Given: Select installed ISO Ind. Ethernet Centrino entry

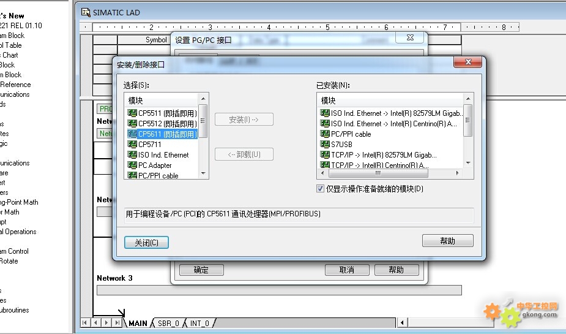Looking at the screenshot, I should click(x=389, y=124).
